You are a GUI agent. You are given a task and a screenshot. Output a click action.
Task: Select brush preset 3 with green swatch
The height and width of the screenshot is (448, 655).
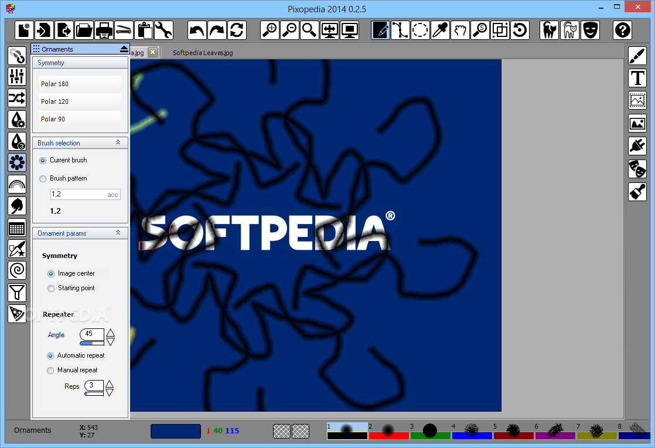click(430, 431)
